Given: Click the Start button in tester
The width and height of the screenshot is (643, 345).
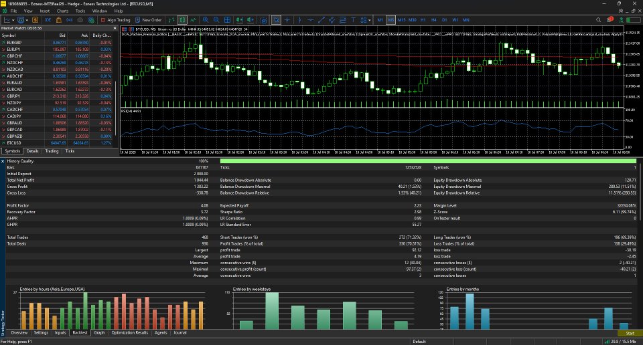Looking at the screenshot, I should (630, 333).
